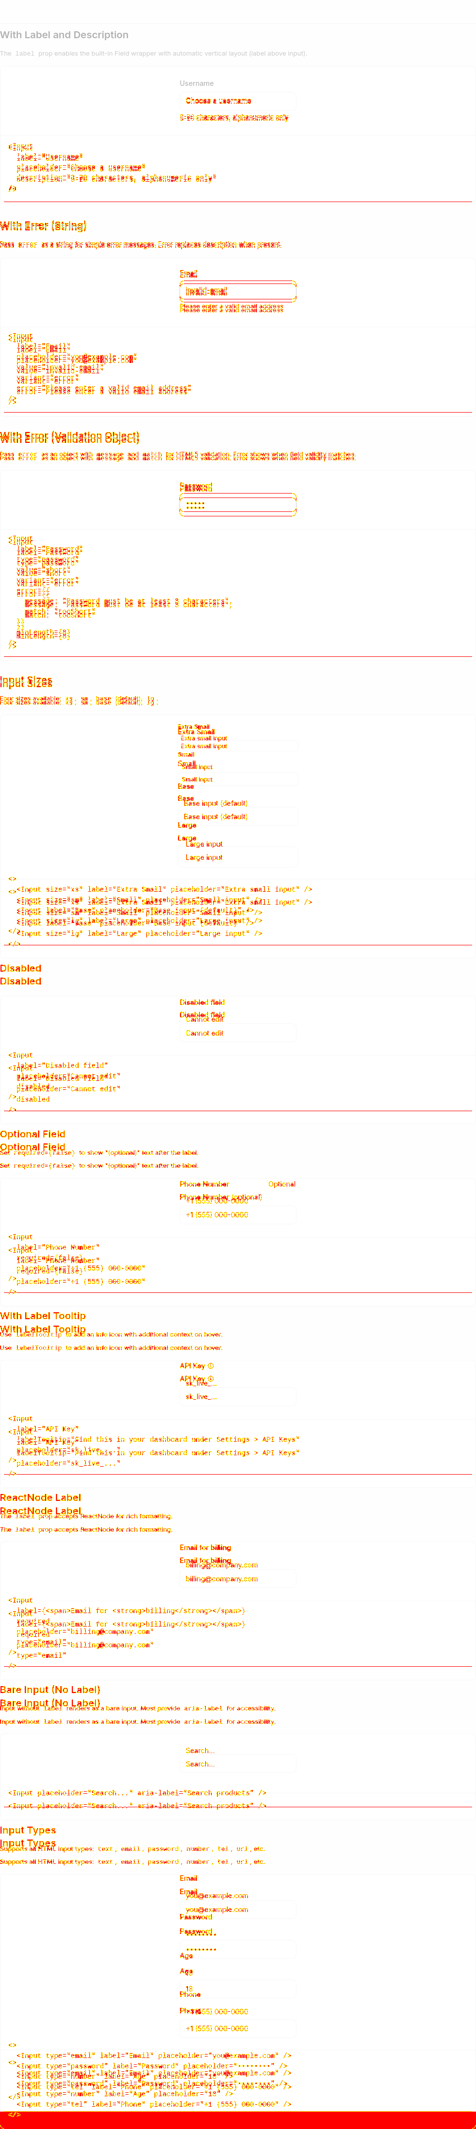Focus the optional Phone Number input

238,1215
